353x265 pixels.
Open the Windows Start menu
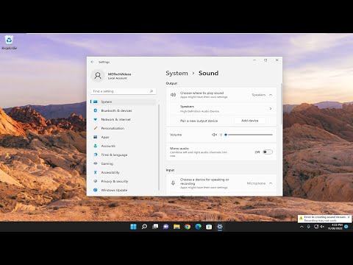coord(133,227)
